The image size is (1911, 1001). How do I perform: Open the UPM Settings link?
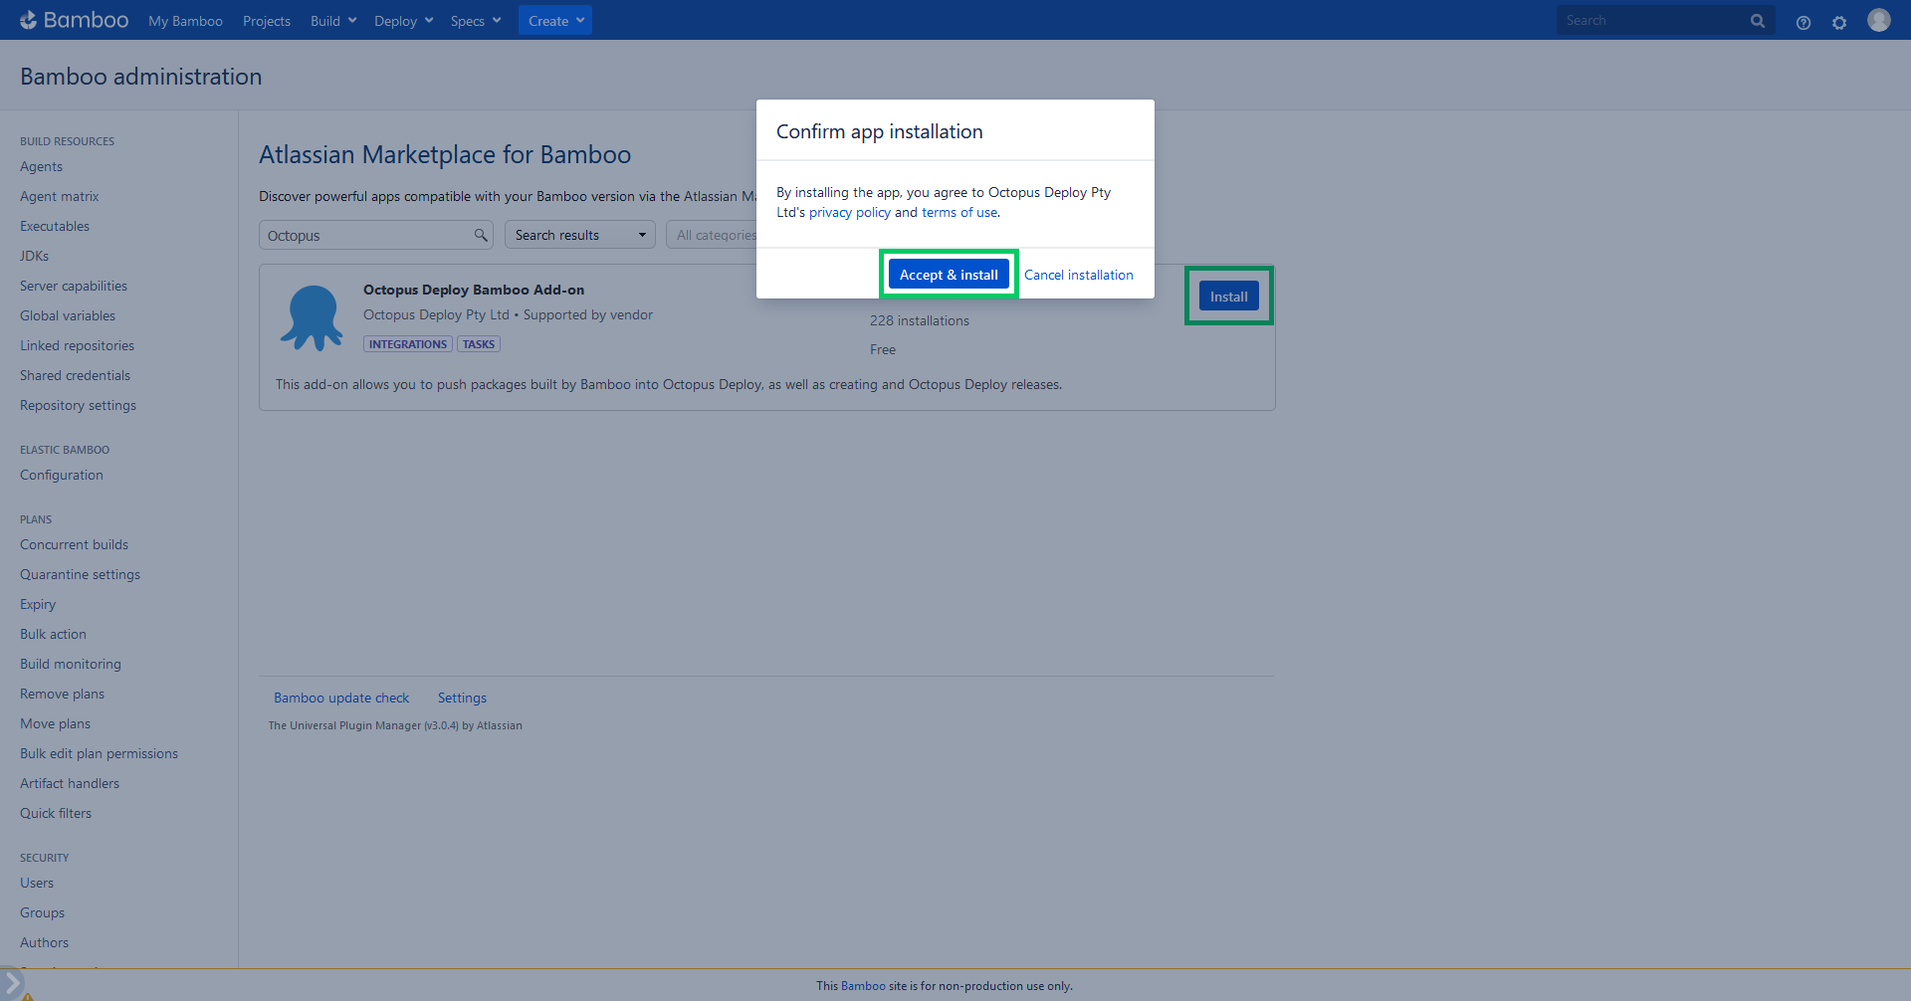pos(462,698)
